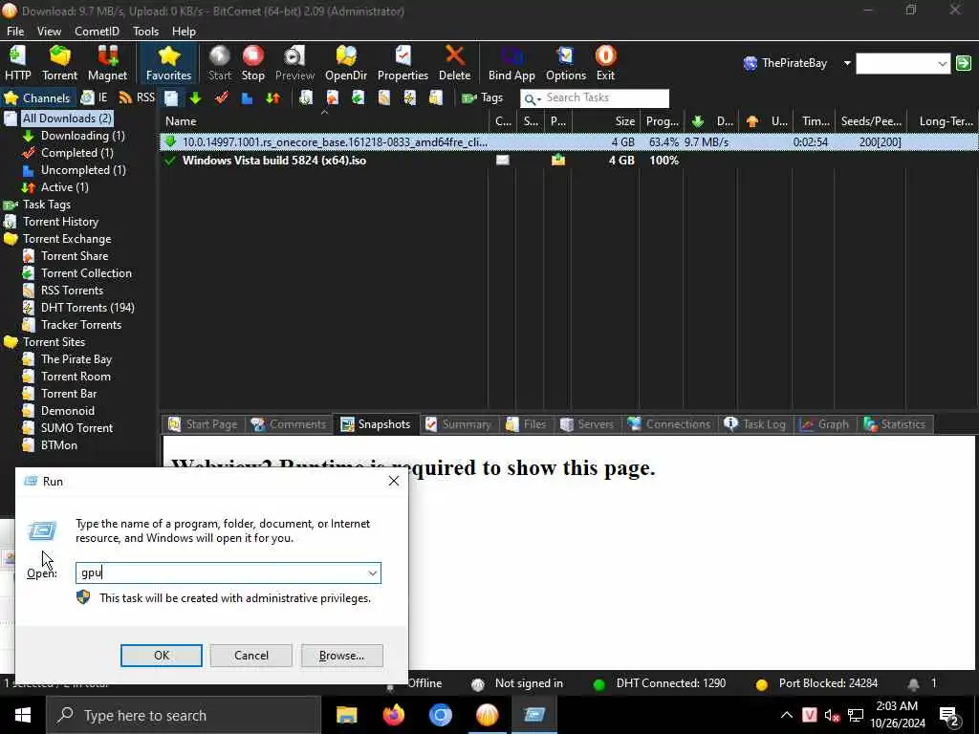Click the Torrent History toolbar icon
Image resolution: width=979 pixels, height=734 pixels.
(x=306, y=98)
